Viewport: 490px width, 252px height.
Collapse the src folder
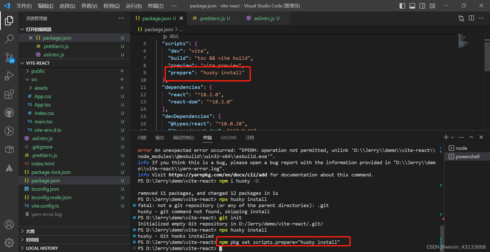tap(74, 79)
